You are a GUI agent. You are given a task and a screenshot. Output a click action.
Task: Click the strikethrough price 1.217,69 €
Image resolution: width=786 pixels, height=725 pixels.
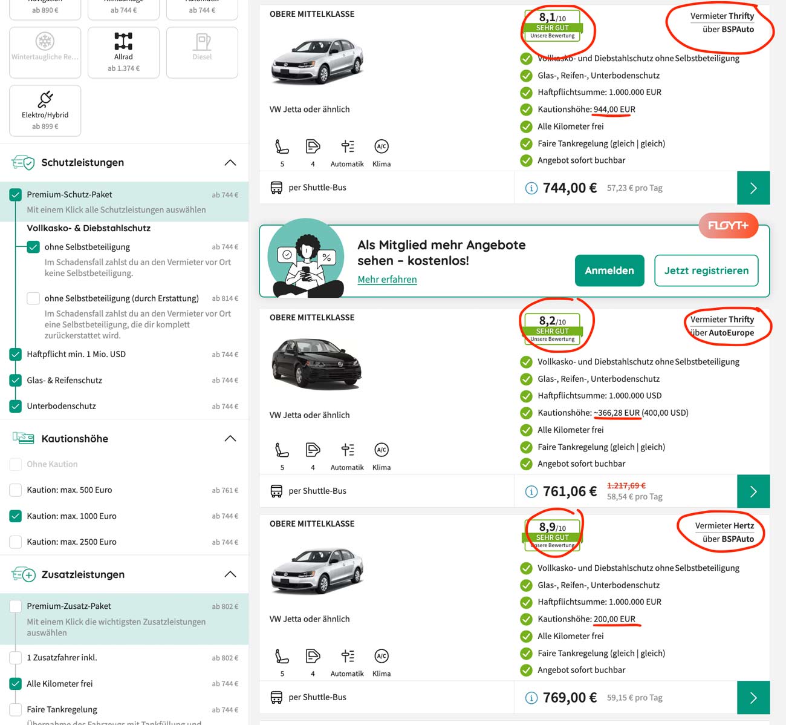tap(626, 485)
